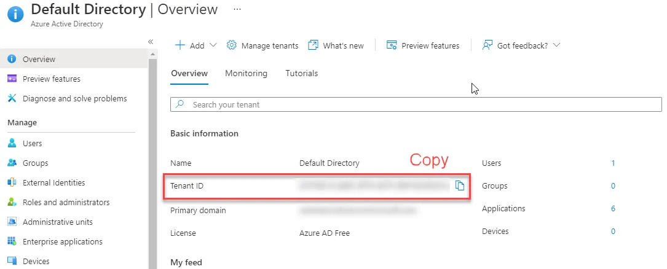Click the Enterprise applications grid icon
Screen dimensions: 667x269
(12, 241)
